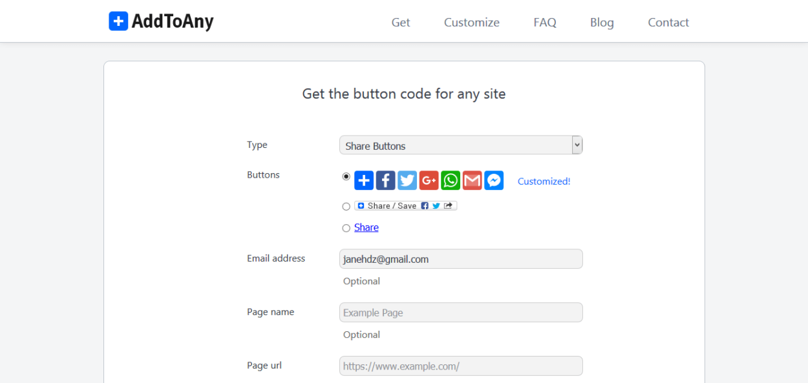Click the Email address label
The width and height of the screenshot is (808, 383).
276,258
